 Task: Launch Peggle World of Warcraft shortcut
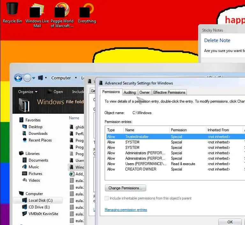(62, 15)
